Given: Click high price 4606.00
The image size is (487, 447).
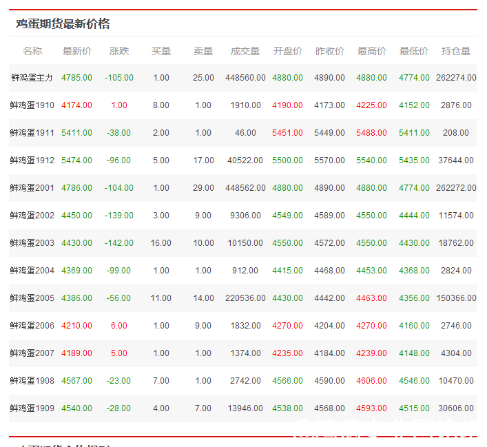Looking at the screenshot, I should point(371,381).
